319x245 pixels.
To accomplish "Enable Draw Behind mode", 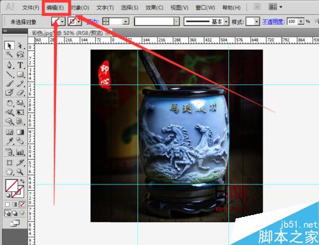I will tap(15, 213).
